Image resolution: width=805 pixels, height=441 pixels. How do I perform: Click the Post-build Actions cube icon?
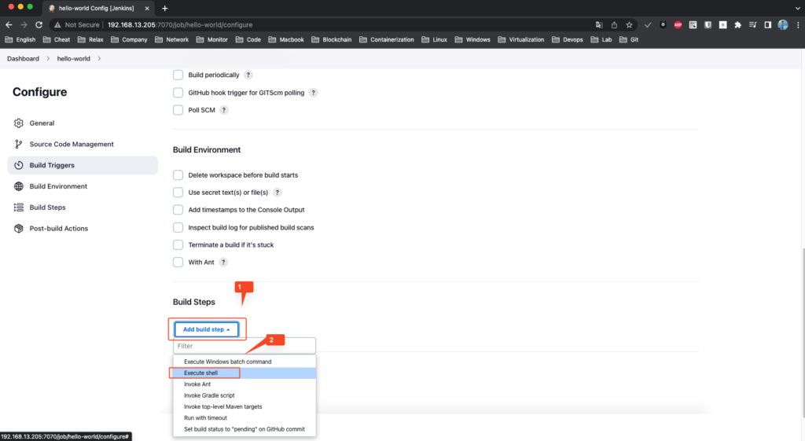(19, 229)
